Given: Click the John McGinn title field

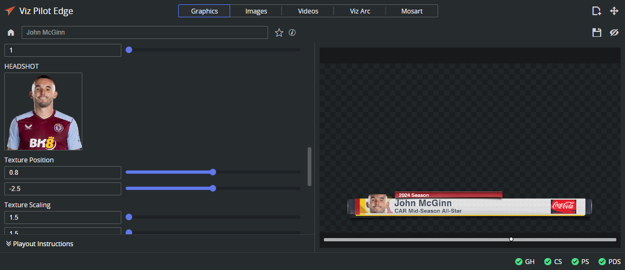Looking at the screenshot, I should (145, 33).
